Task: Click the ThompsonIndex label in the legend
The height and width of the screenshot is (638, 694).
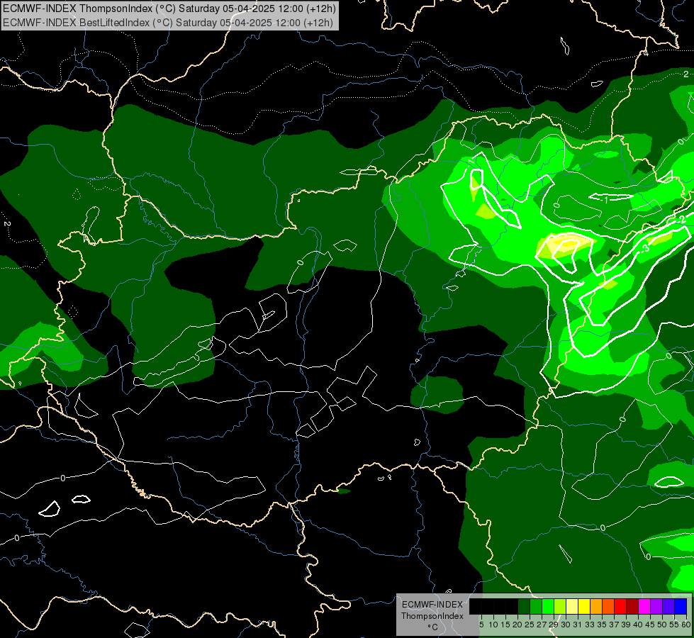Action: pos(432,616)
